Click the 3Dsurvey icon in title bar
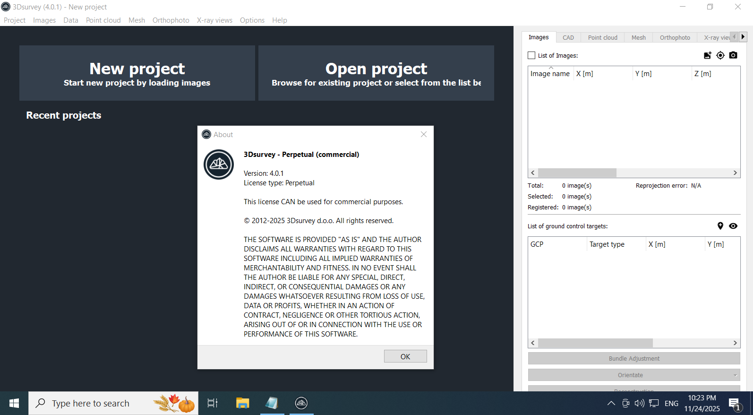The width and height of the screenshot is (753, 415). tap(6, 7)
